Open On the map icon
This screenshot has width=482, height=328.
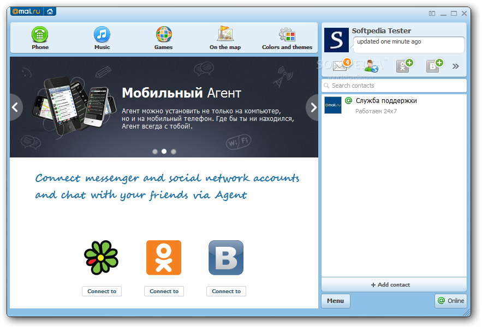pos(225,33)
